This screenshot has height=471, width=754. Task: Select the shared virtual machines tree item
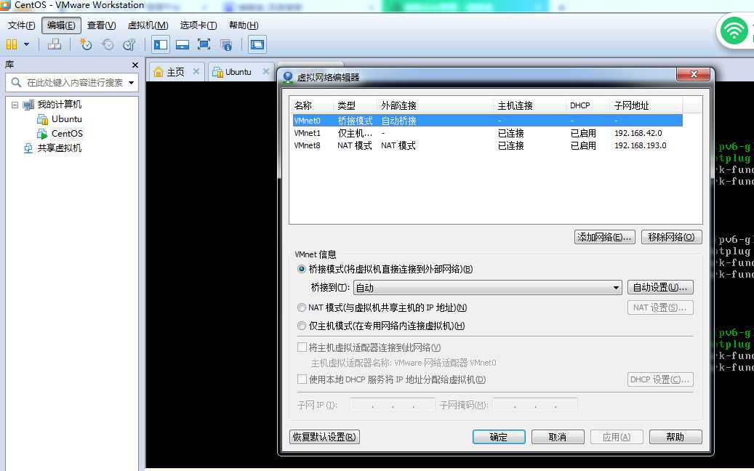click(x=59, y=148)
